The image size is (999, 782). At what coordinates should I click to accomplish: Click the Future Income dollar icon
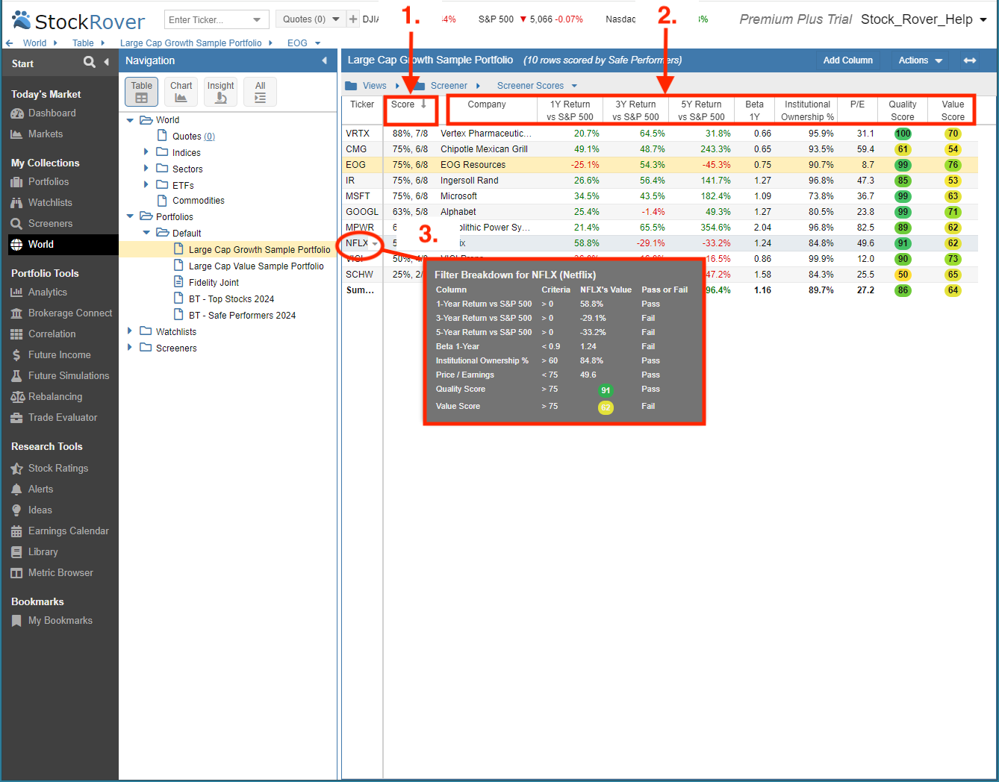pyautogui.click(x=16, y=355)
